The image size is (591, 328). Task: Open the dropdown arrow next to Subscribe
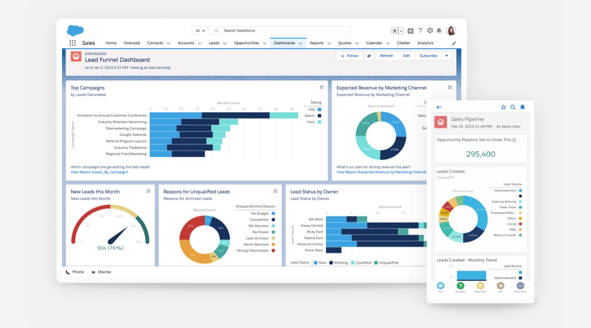pyautogui.click(x=446, y=56)
